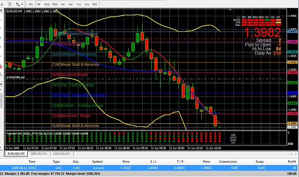This screenshot has width=299, height=177.
Task: Click the '#10393986 sell' order line label
Action: [15, 77]
